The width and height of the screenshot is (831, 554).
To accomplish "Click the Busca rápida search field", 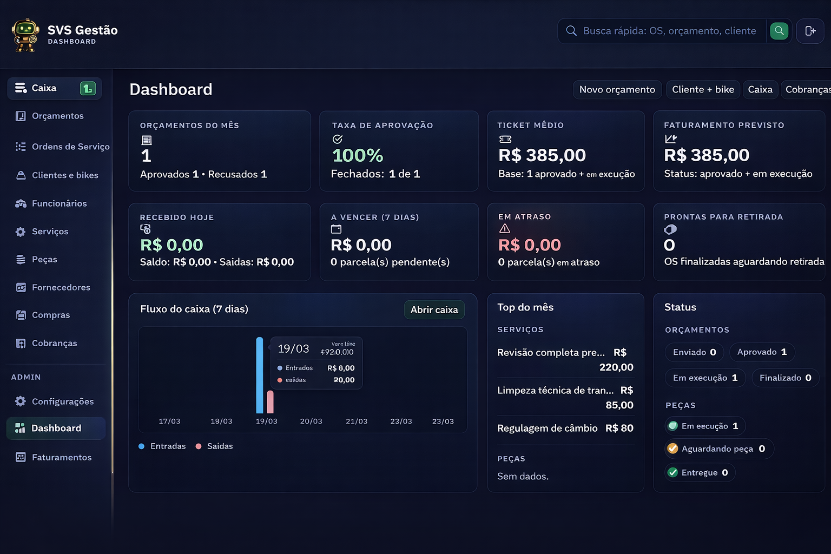I will (x=669, y=31).
